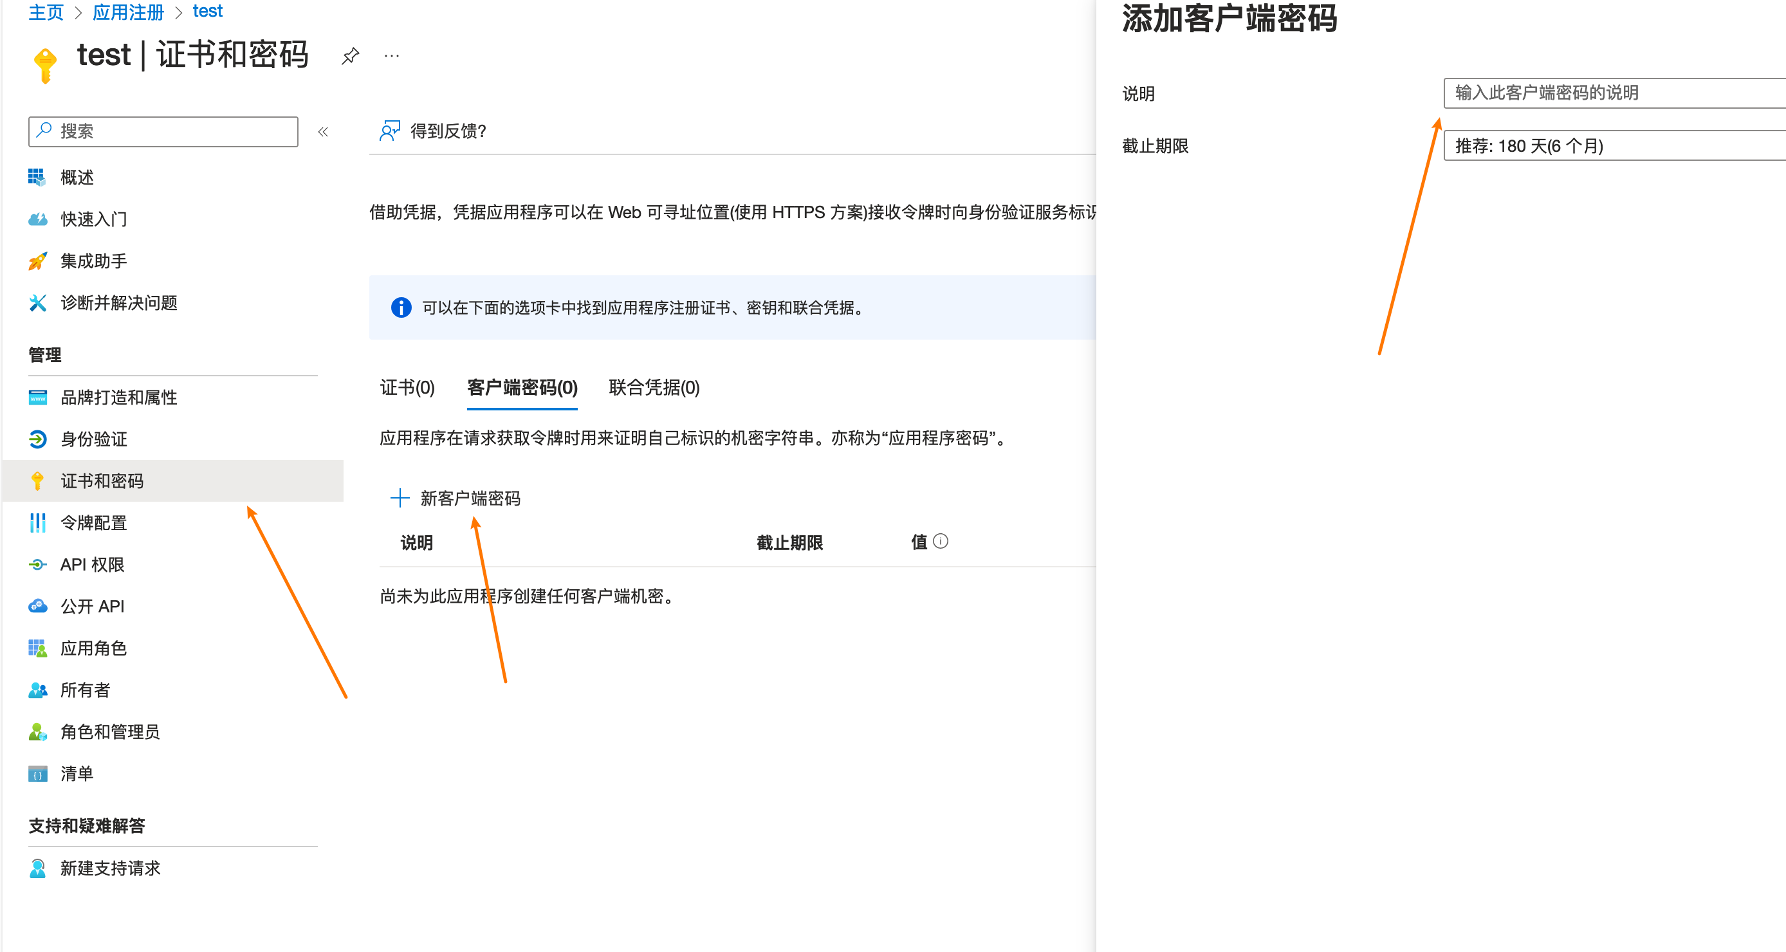Switch to the 证书(0) tab

point(407,387)
